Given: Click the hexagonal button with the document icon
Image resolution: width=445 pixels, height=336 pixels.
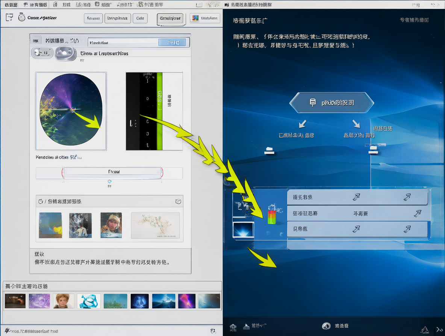Looking at the screenshot, I should 331,102.
